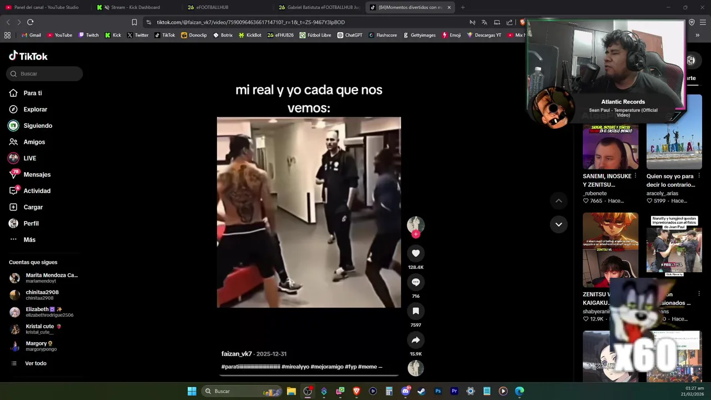Open Margory's followed account
711x400 pixels.
tap(34, 346)
